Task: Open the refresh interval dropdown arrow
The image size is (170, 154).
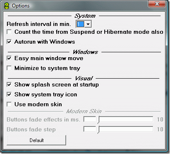Action: (88, 24)
